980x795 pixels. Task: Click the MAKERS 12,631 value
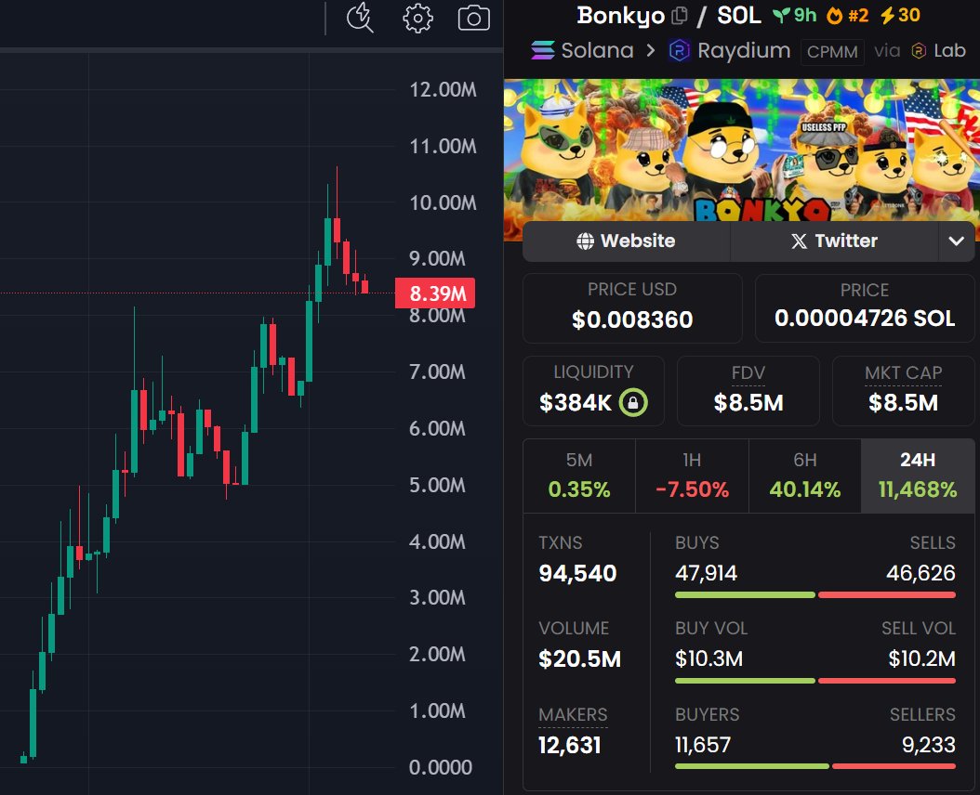pos(569,745)
